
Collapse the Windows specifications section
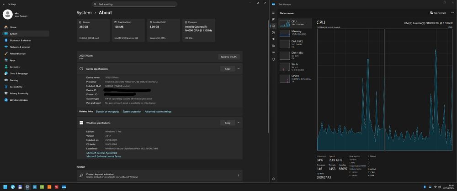239,123
